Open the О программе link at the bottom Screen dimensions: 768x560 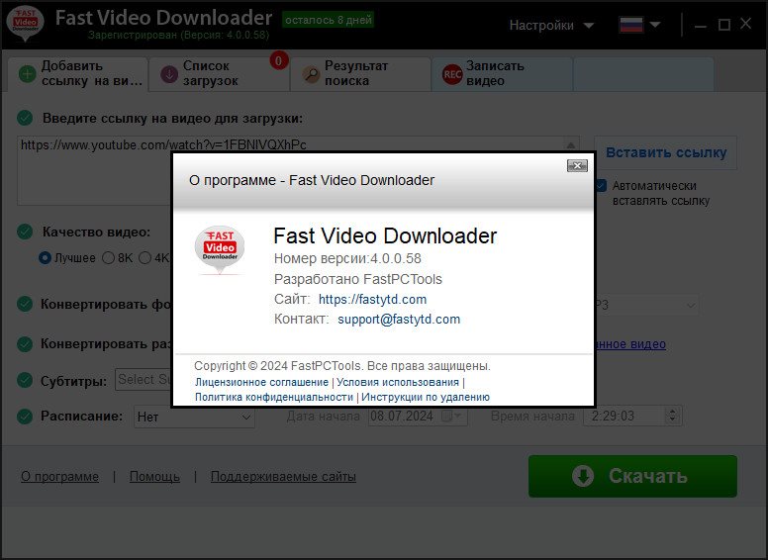(x=59, y=476)
